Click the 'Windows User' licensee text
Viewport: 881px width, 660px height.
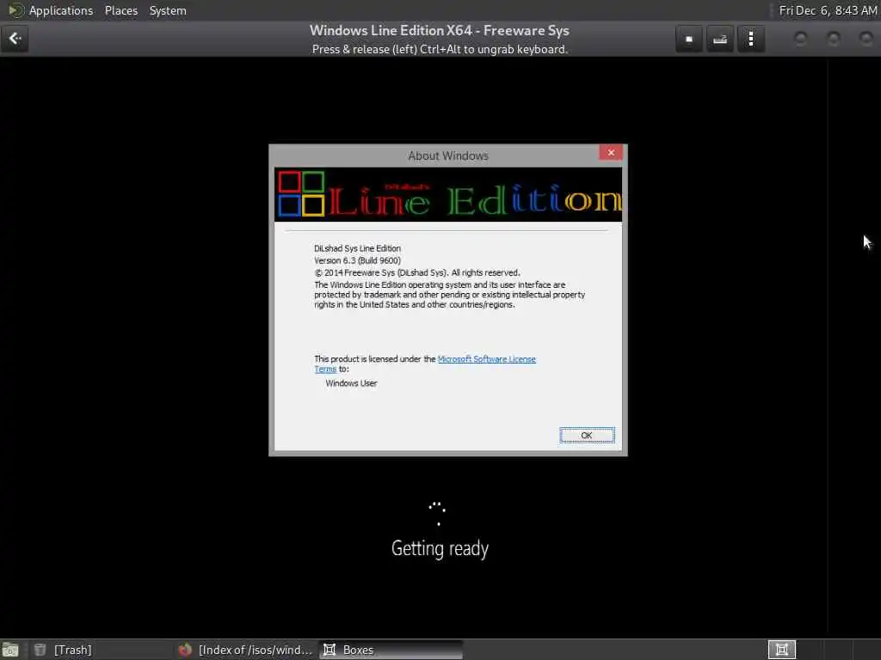pos(351,383)
